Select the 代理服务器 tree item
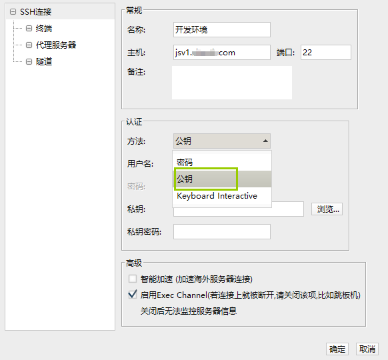The height and width of the screenshot is (360, 388). [56, 45]
